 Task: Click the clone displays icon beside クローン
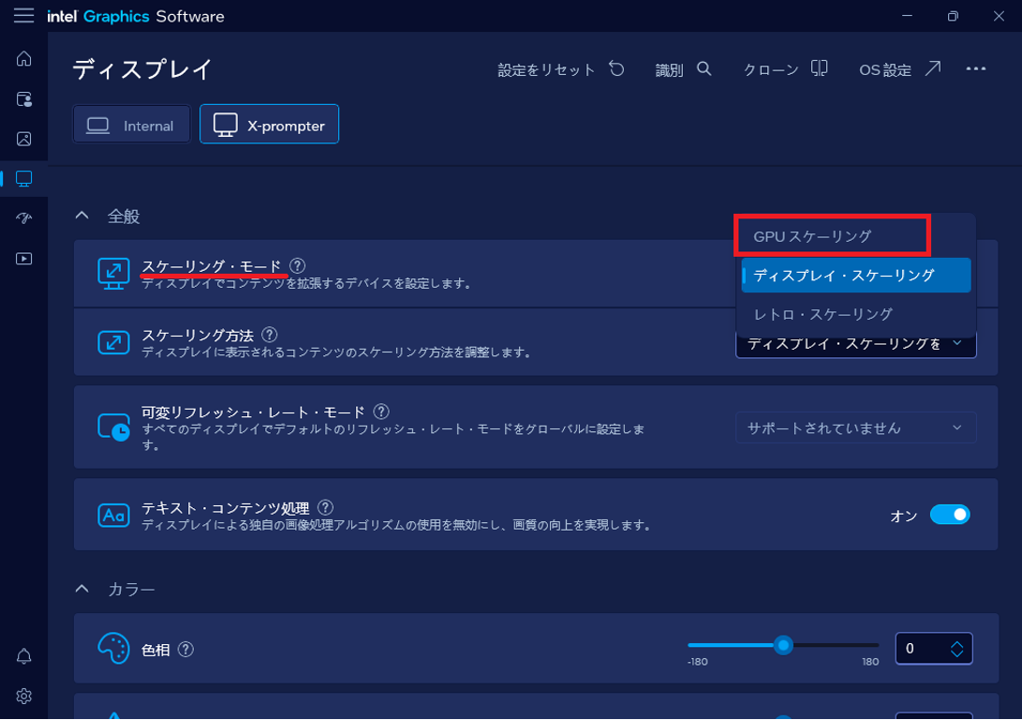[x=820, y=68]
